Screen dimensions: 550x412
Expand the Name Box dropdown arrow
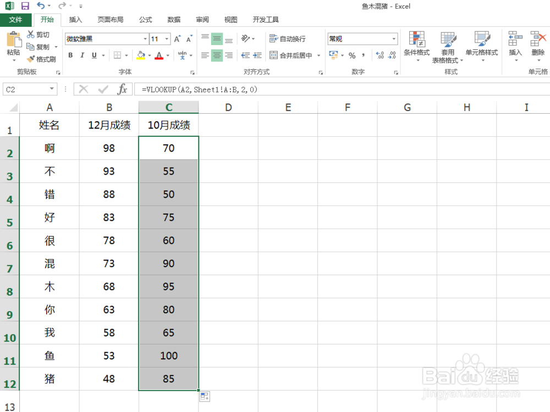click(x=52, y=89)
